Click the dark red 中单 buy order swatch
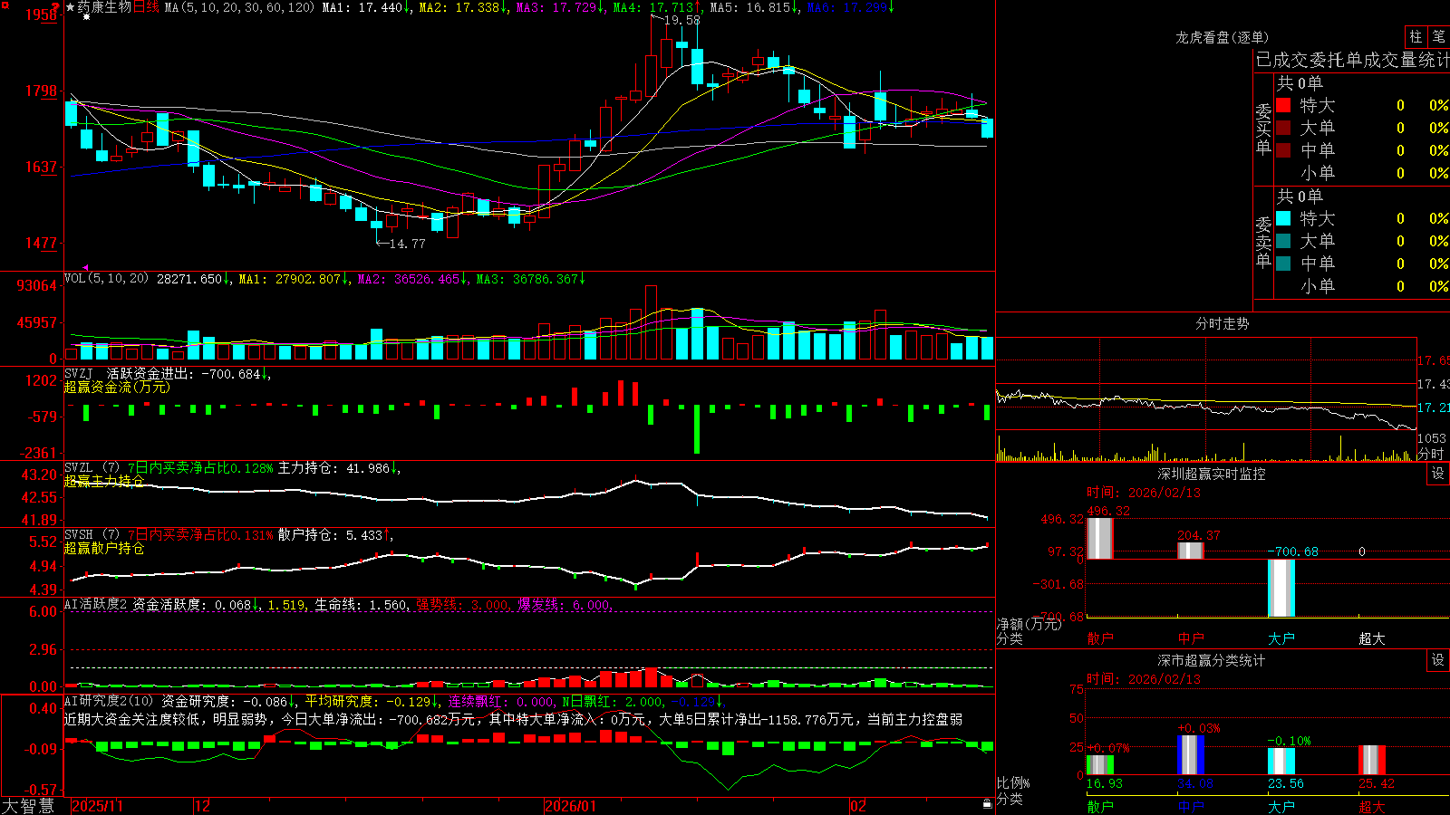Viewport: 1450px width, 815px height. coord(1283,150)
